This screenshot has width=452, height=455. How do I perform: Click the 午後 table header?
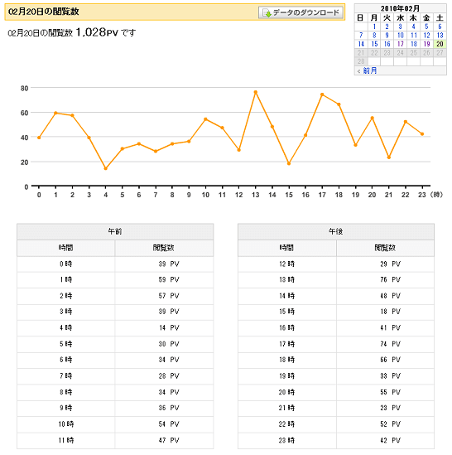pos(336,231)
